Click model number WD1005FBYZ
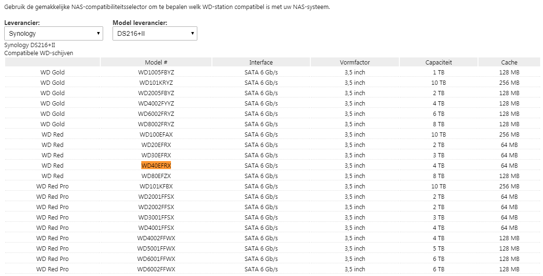Viewport: 543px width, 276px height. 156,72
